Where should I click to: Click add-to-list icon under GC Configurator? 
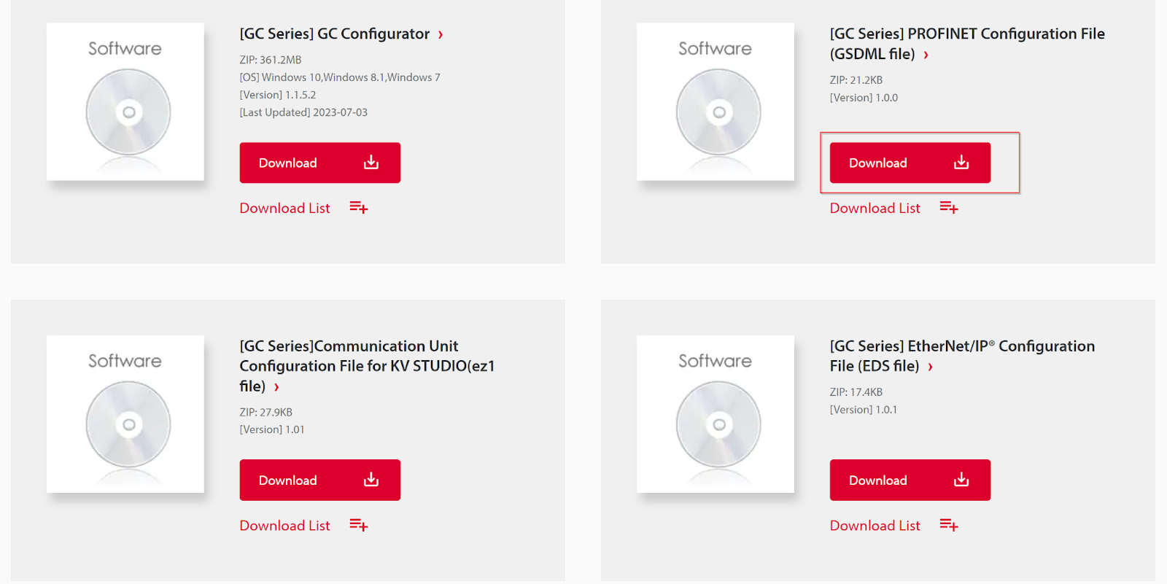tap(359, 208)
